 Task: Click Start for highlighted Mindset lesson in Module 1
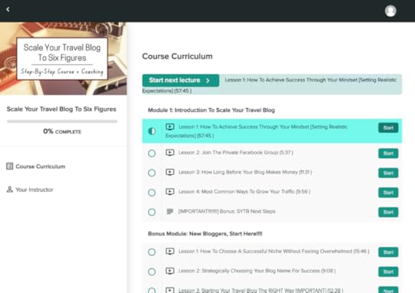coord(388,128)
